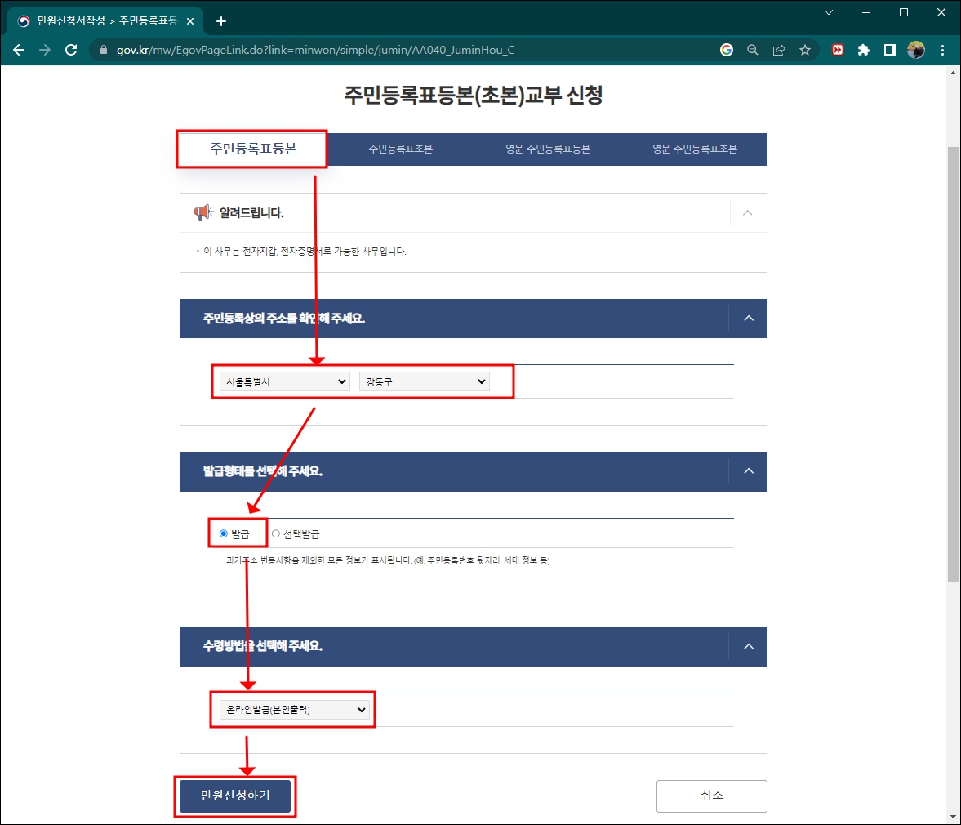
Task: Select the 발급 radio button
Action: pos(223,533)
